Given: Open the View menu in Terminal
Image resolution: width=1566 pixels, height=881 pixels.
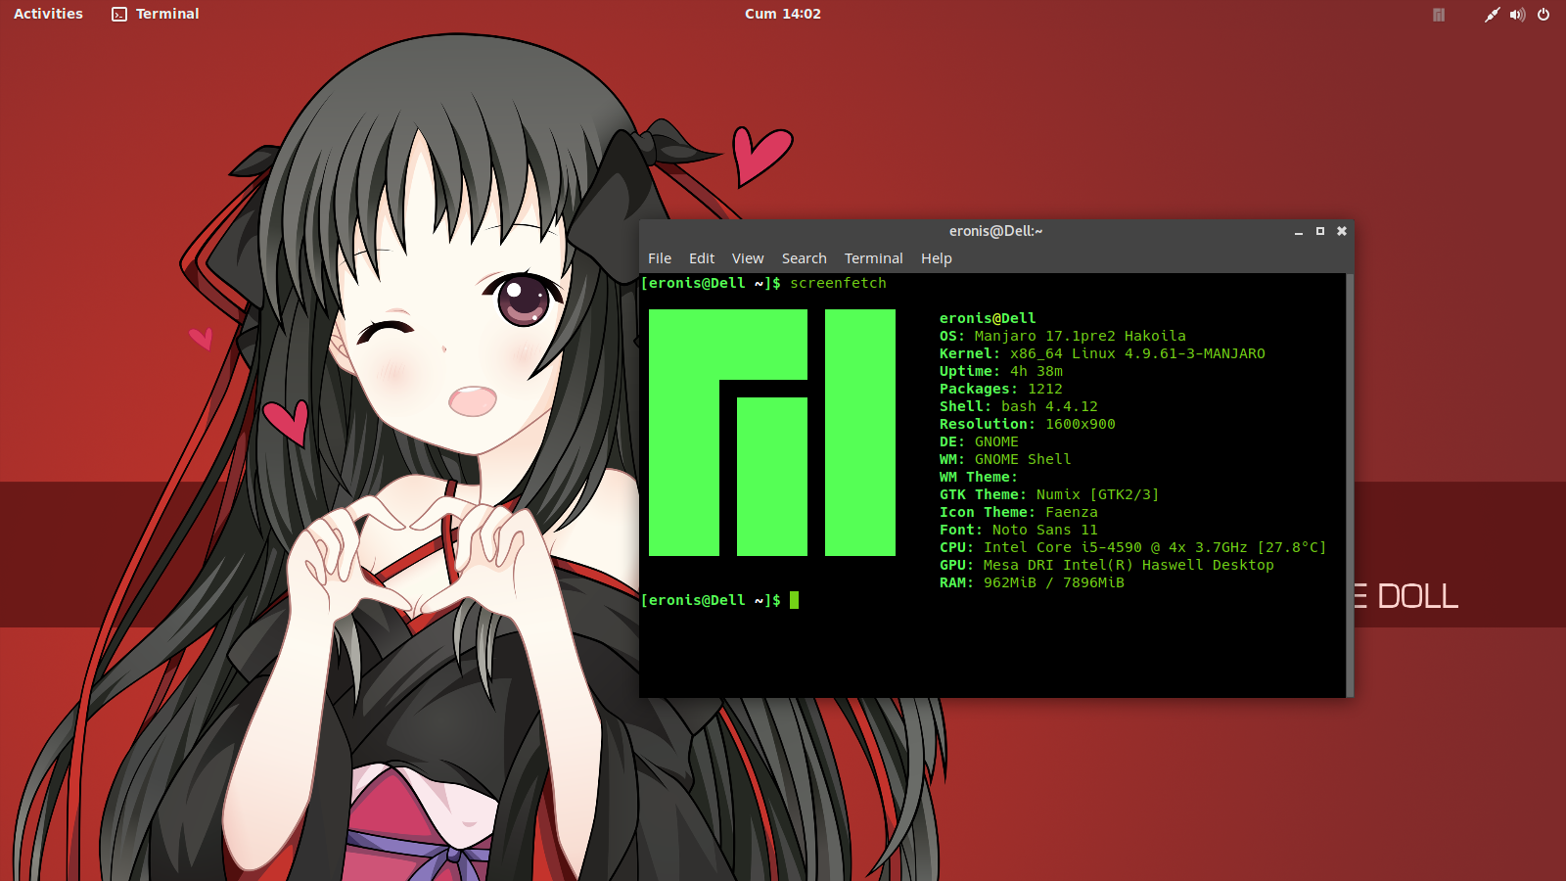Looking at the screenshot, I should (x=748, y=258).
